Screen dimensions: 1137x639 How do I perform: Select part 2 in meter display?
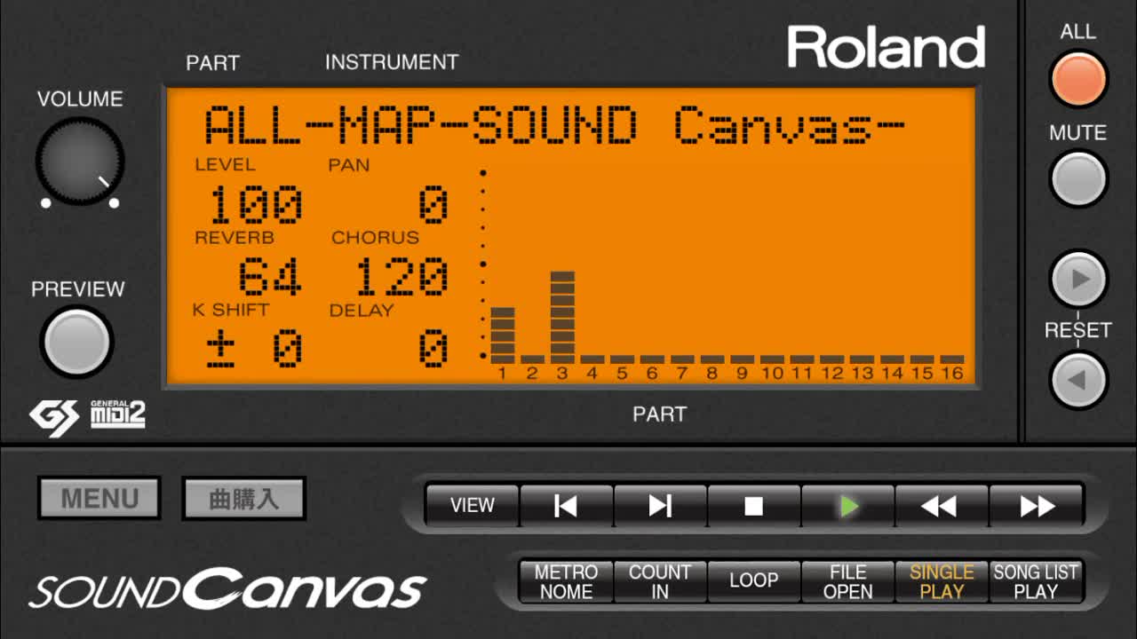click(532, 359)
